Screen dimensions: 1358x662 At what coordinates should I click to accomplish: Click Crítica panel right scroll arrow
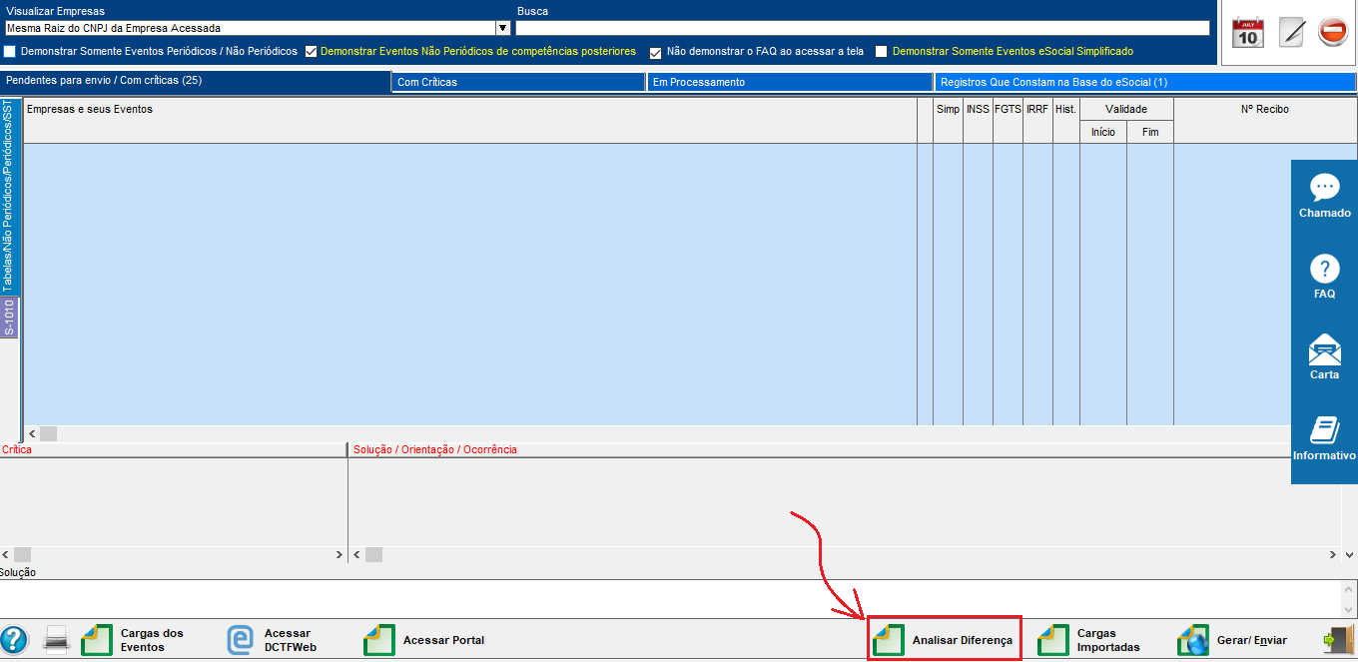click(339, 554)
